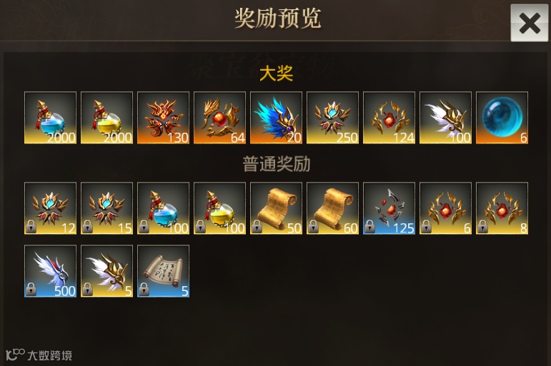The image size is (551, 366).
Task: Tap the locked silver red emblem 125
Action: (389, 208)
